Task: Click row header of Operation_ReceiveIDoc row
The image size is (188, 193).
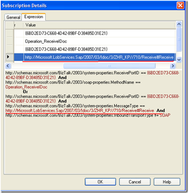Action: pos(10,41)
